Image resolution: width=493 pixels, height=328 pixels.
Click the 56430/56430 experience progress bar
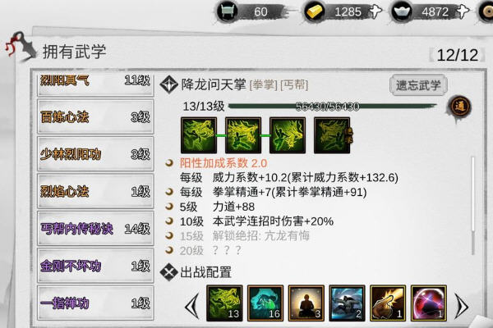(x=333, y=107)
